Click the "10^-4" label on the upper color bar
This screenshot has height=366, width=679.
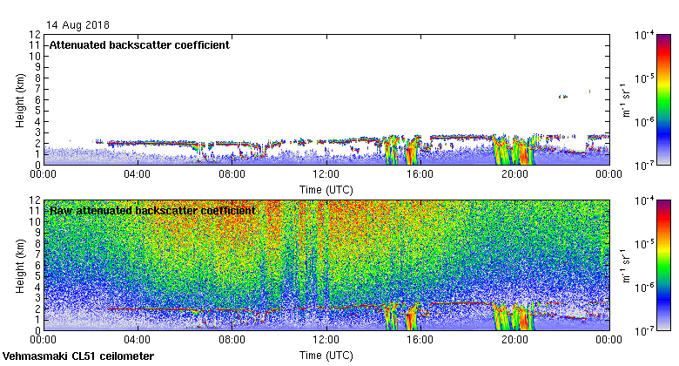(644, 35)
